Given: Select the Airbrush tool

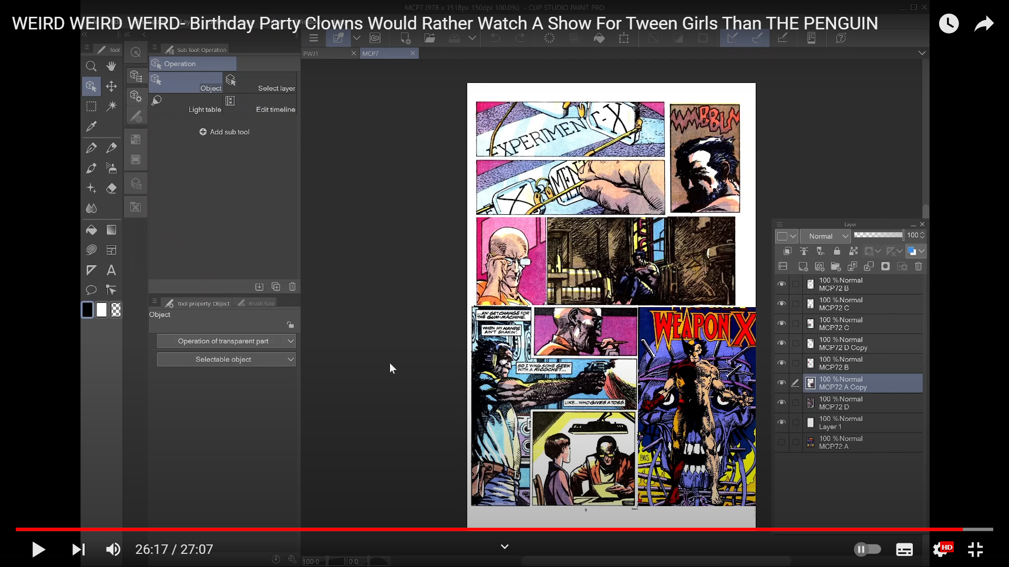Looking at the screenshot, I should 111,169.
